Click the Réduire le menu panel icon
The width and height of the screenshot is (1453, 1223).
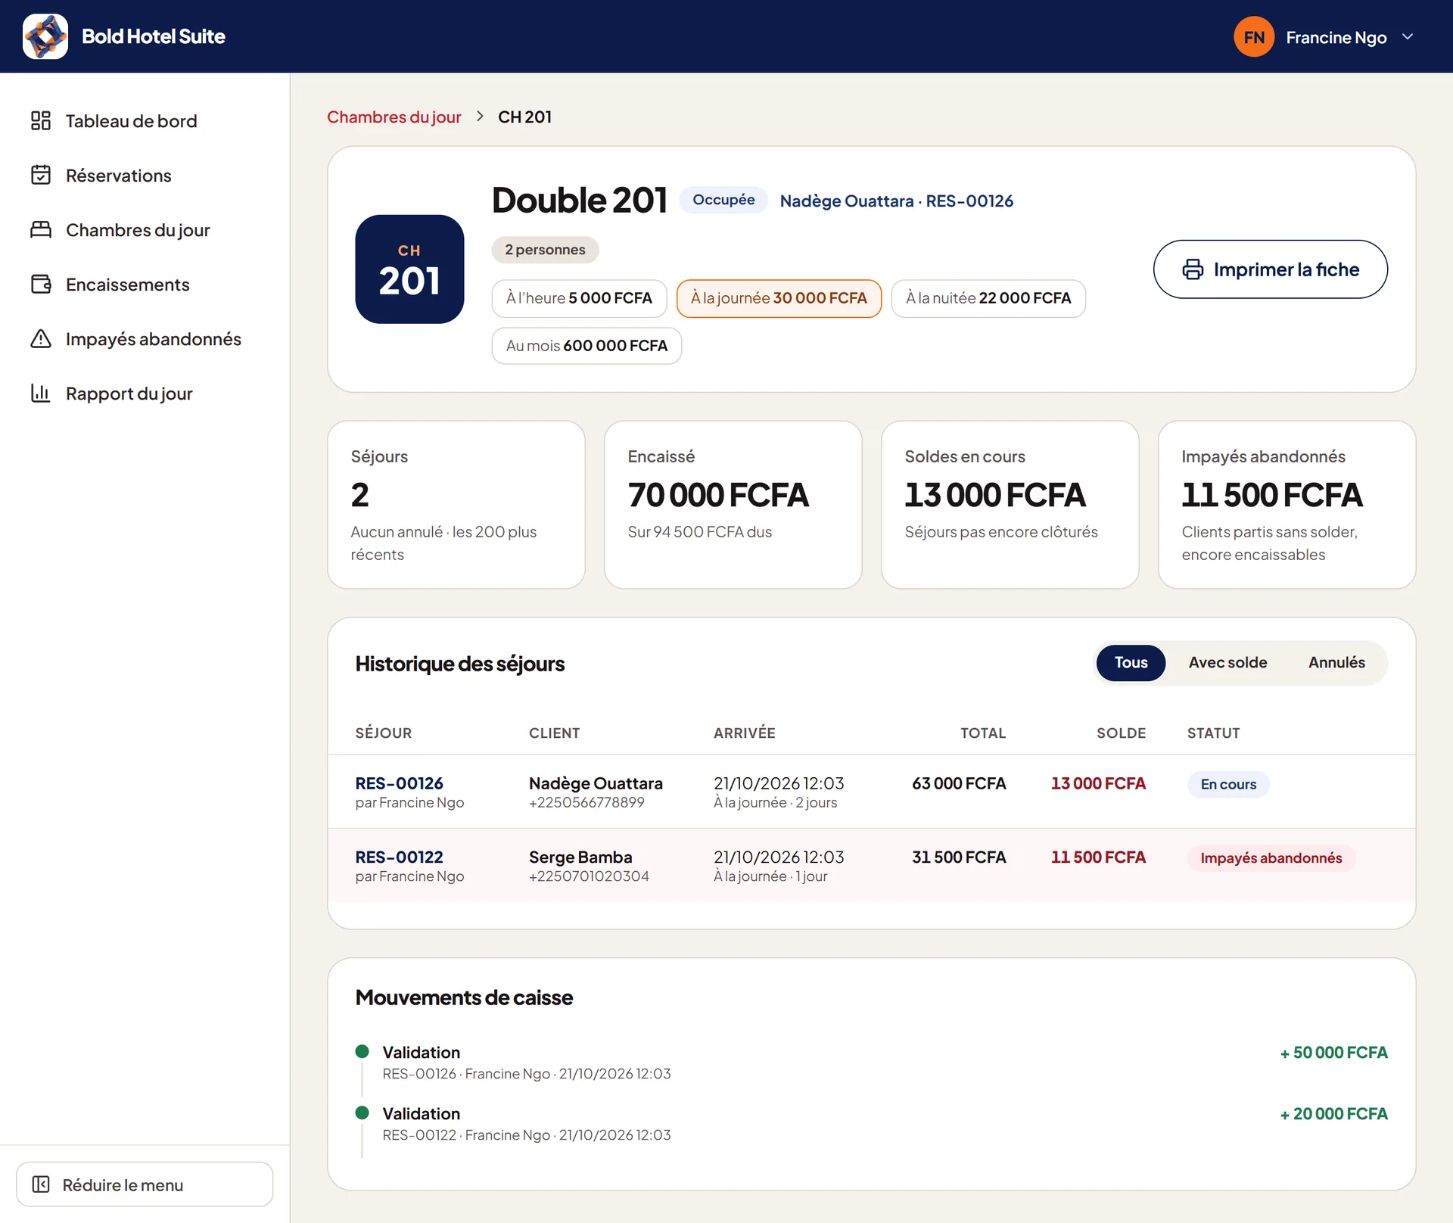pos(41,1184)
